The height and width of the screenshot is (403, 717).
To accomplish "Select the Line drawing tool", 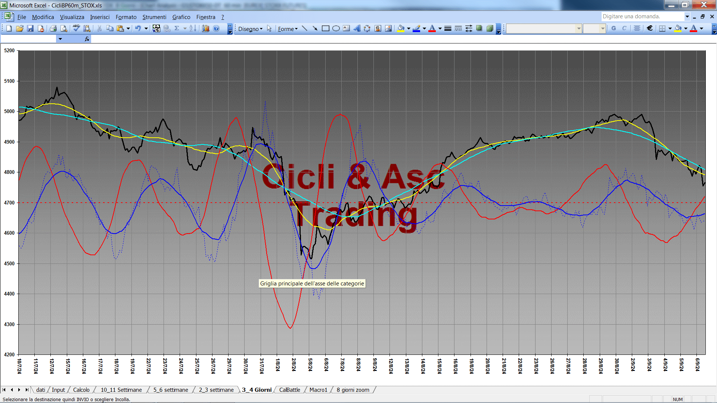I will 304,28.
